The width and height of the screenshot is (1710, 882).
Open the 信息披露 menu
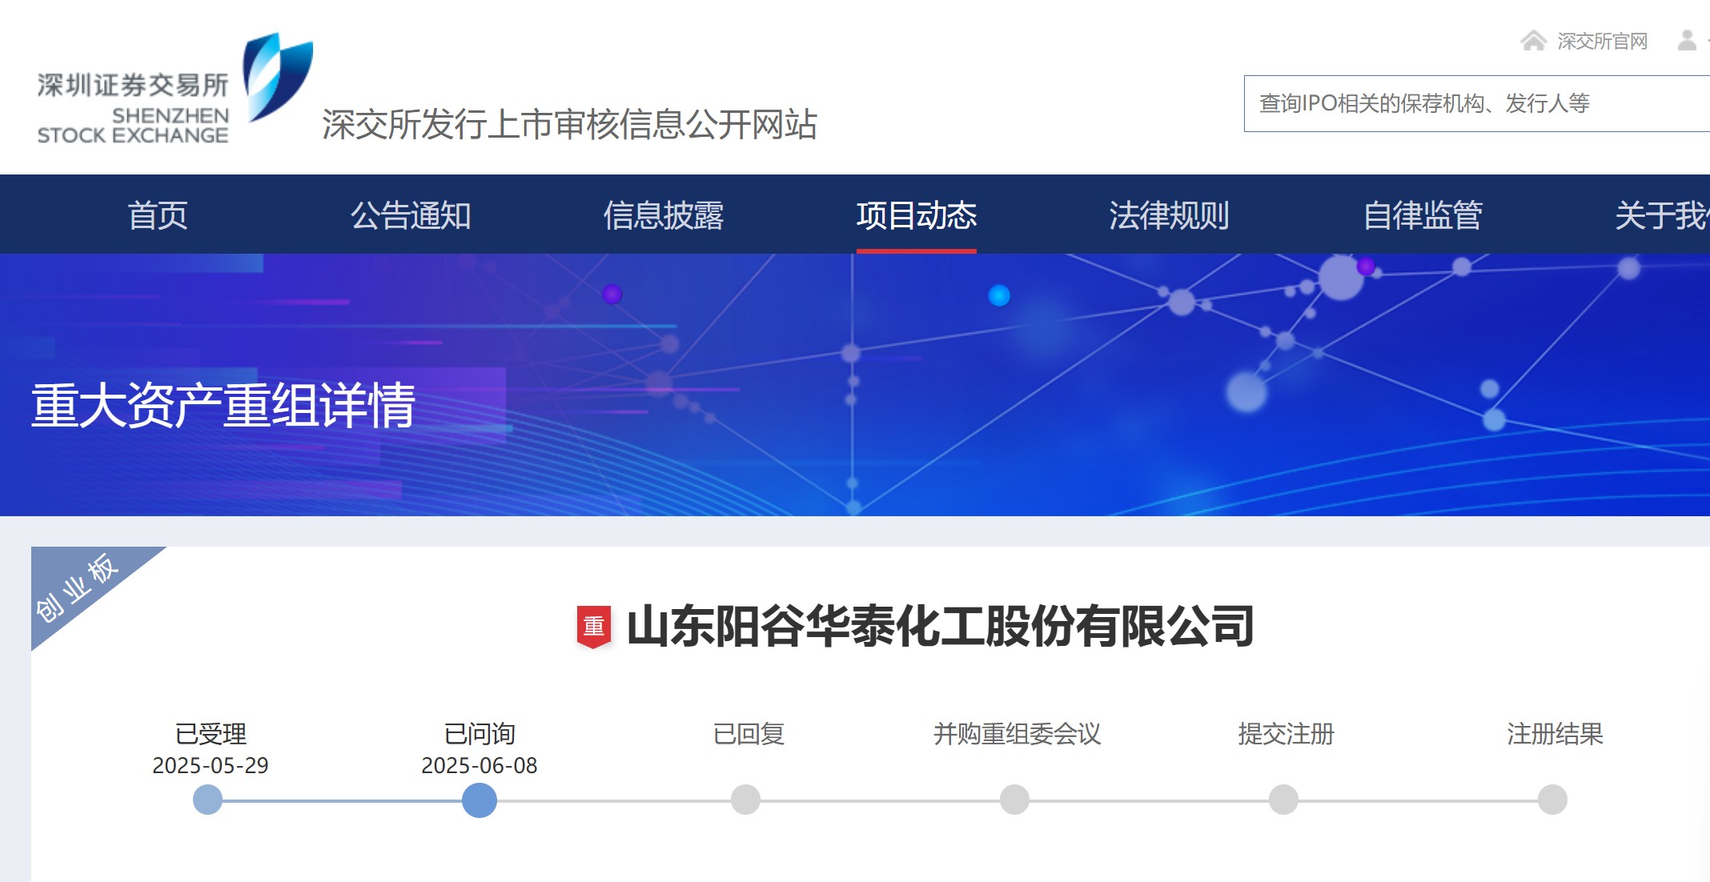664,215
